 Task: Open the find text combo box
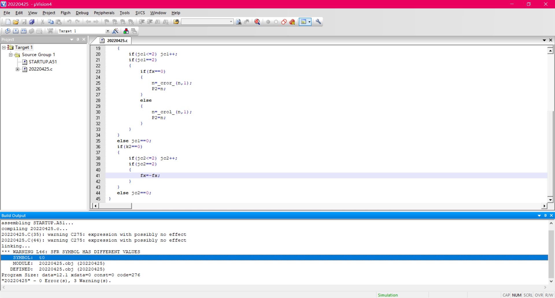(x=207, y=22)
